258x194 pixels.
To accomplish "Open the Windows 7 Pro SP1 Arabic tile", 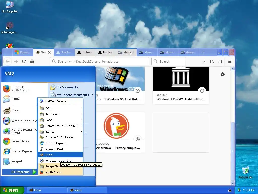I will tap(181, 85).
